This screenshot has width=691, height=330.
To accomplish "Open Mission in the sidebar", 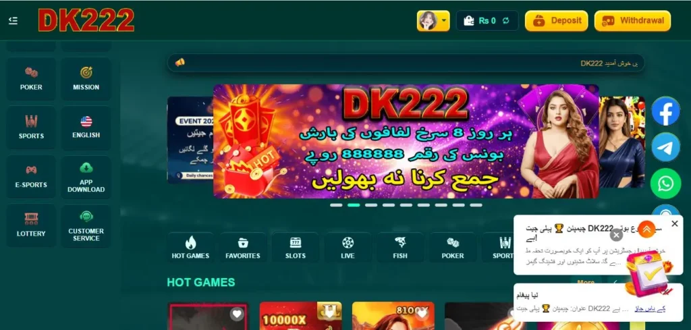I will point(86,79).
